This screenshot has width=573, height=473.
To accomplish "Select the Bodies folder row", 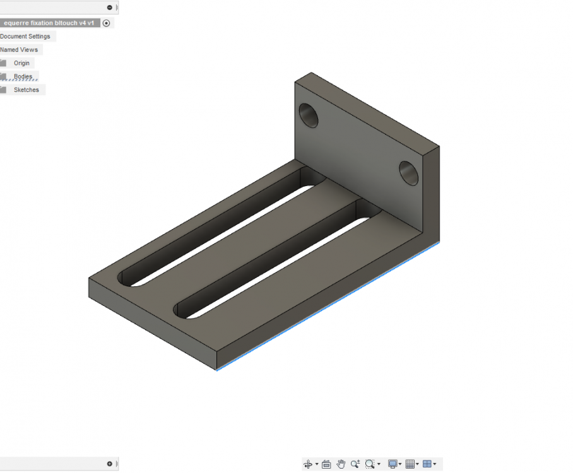I will click(x=19, y=76).
